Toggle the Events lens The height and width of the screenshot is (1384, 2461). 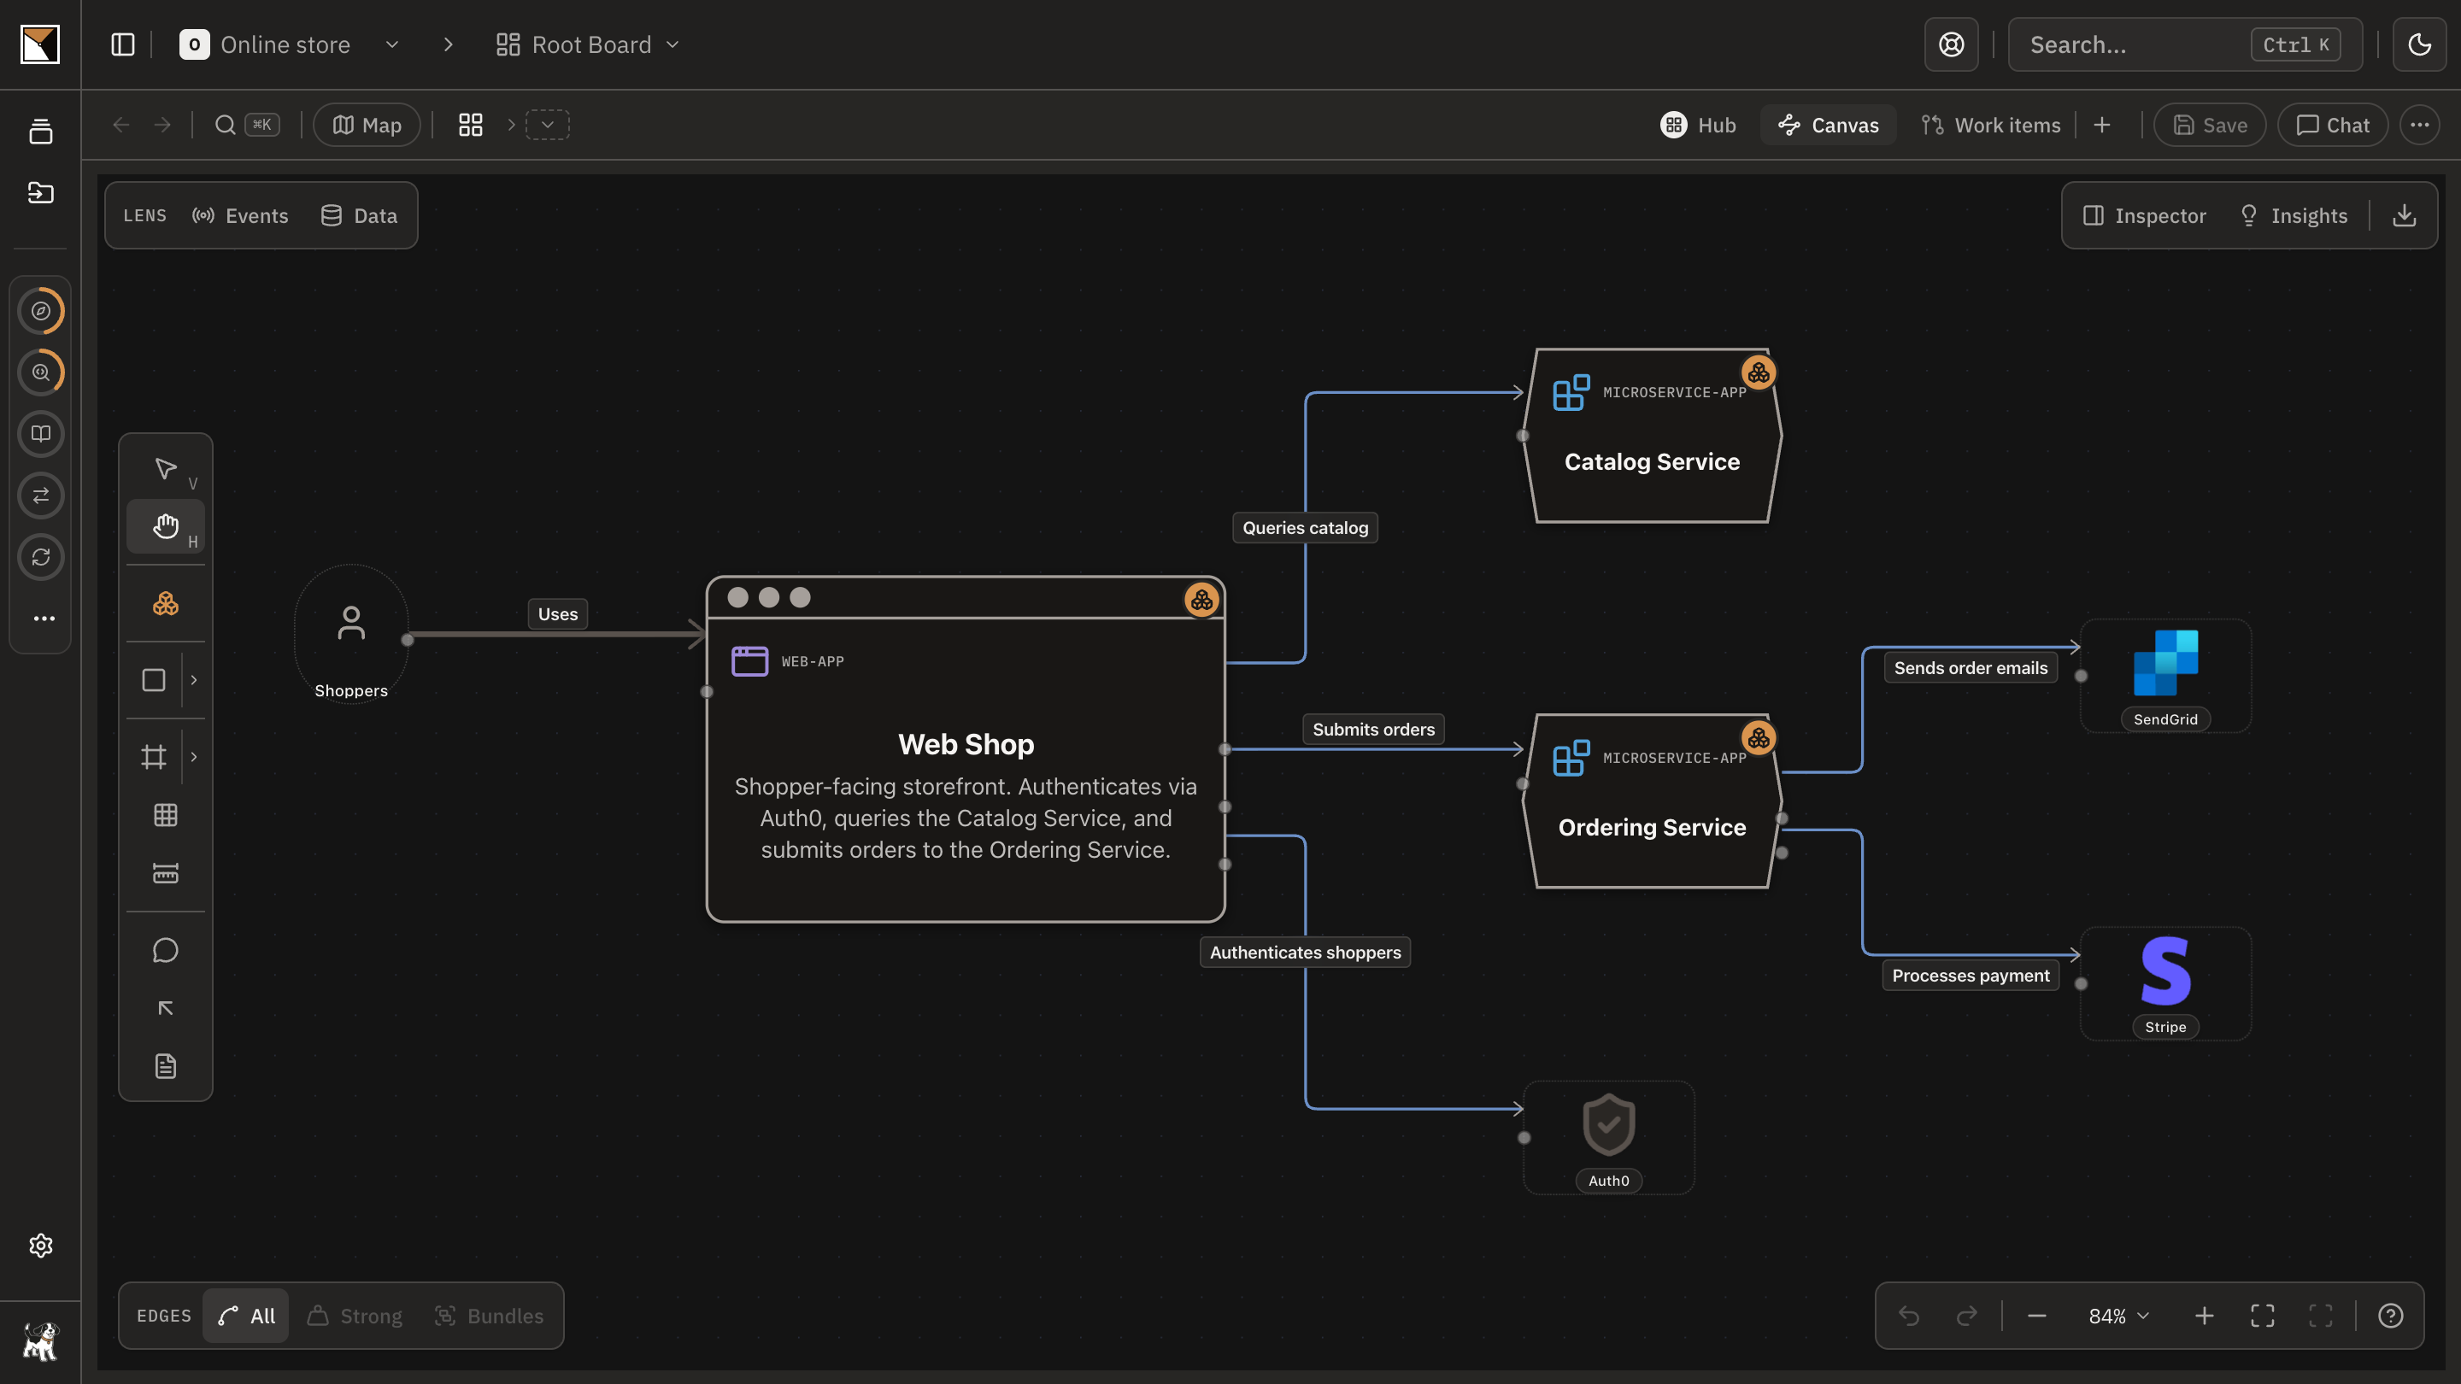tap(240, 216)
